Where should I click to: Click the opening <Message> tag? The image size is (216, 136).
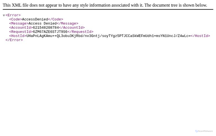coord(19,24)
